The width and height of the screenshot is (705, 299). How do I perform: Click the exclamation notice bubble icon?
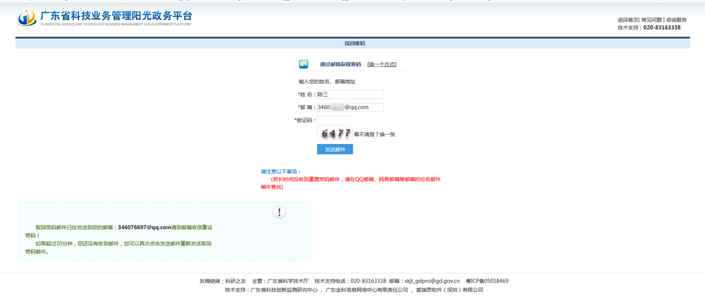pyautogui.click(x=280, y=212)
